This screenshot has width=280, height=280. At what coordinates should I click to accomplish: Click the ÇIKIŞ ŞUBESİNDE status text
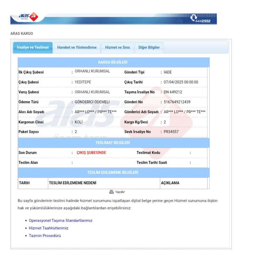(x=92, y=153)
